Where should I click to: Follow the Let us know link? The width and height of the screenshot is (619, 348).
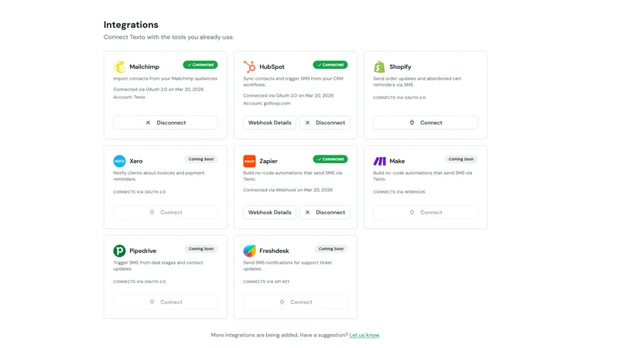click(364, 335)
